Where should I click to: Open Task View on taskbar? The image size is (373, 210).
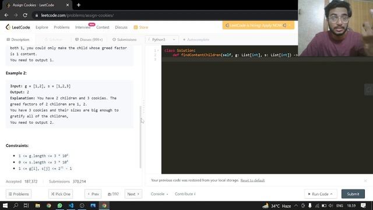(26, 205)
